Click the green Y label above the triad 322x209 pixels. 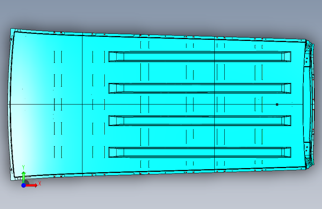click(x=23, y=167)
